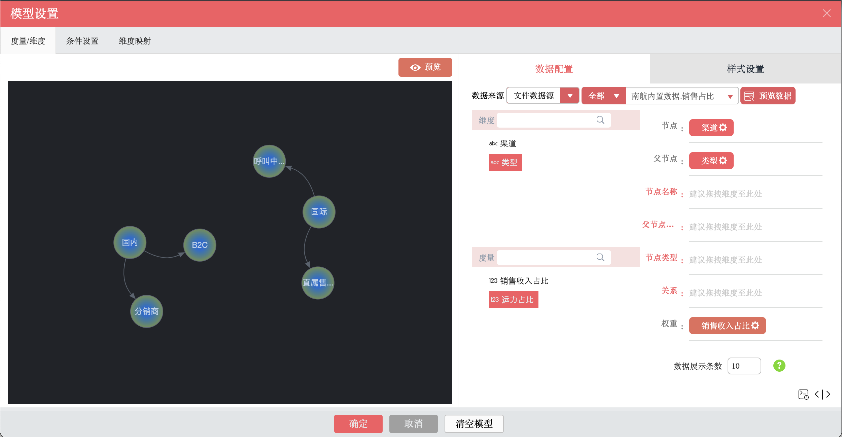Image resolution: width=842 pixels, height=437 pixels.
Task: Select the B2C node in graph
Action: pyautogui.click(x=200, y=245)
